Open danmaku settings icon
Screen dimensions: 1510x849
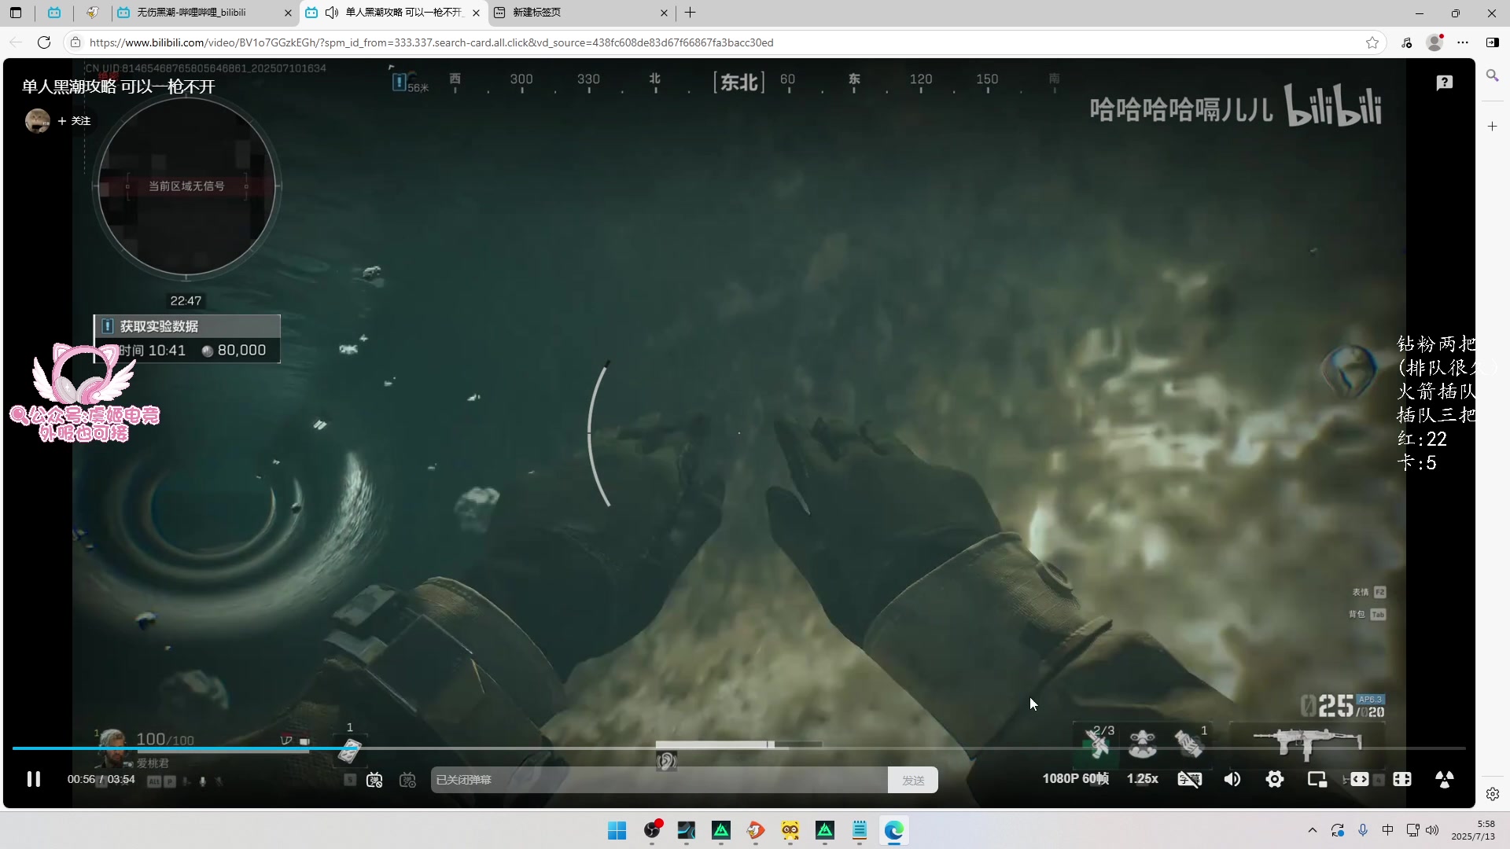407,780
